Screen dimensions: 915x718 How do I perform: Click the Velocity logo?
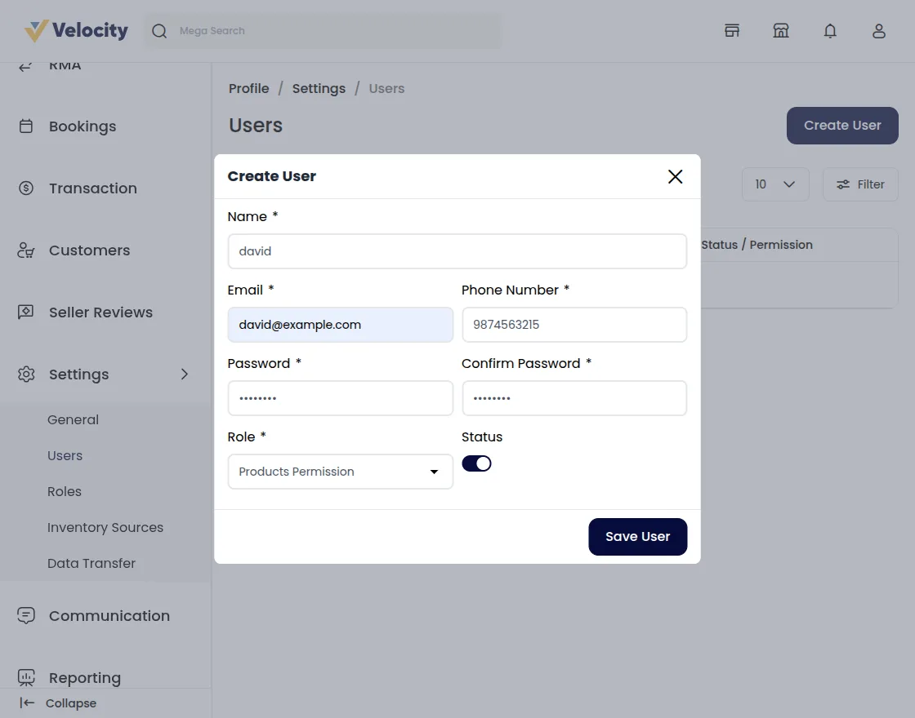[x=74, y=30]
